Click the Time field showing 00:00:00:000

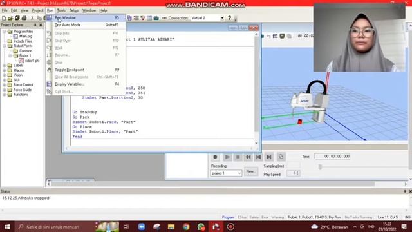coord(332,156)
